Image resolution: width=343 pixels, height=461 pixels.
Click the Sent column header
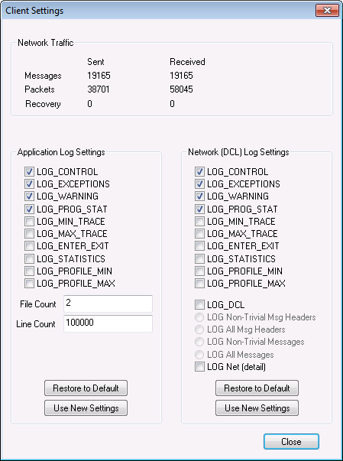coord(95,62)
